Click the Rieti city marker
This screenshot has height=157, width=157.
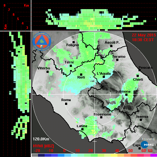pyautogui.click(x=81, y=74)
